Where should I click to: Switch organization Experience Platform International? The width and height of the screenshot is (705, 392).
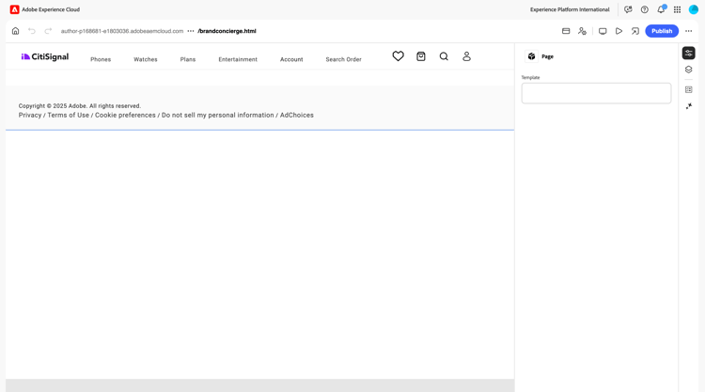click(570, 9)
